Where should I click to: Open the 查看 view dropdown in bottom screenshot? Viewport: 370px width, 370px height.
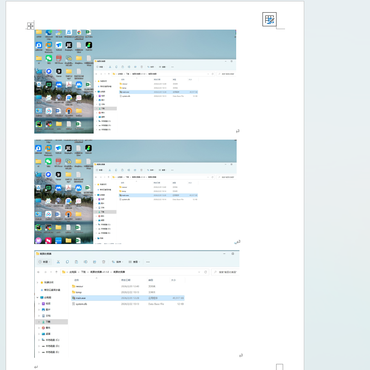coord(135,262)
